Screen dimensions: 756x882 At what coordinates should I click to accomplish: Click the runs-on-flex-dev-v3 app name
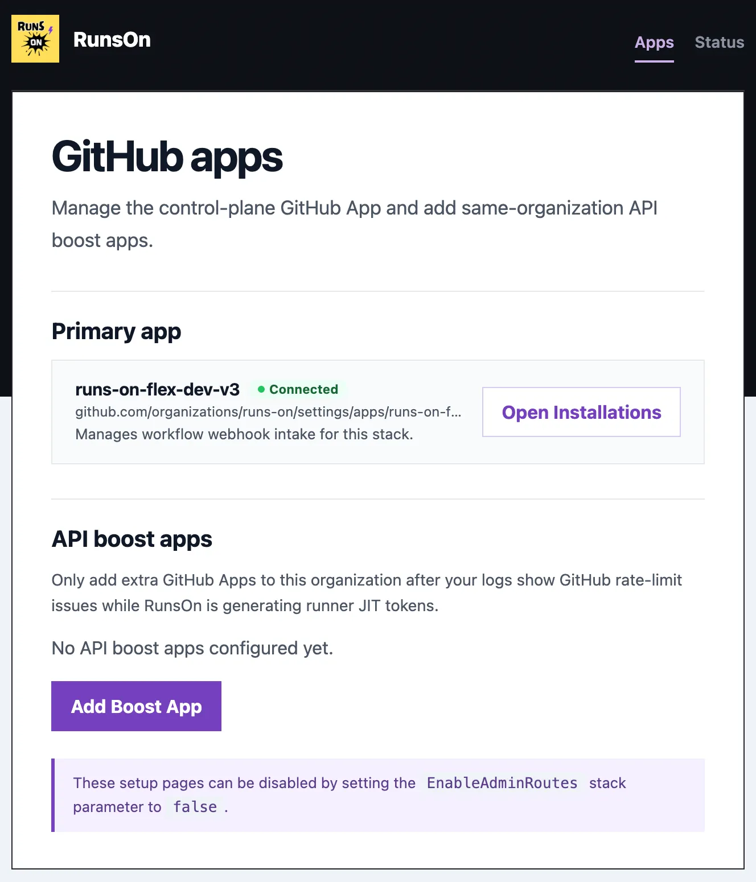158,390
